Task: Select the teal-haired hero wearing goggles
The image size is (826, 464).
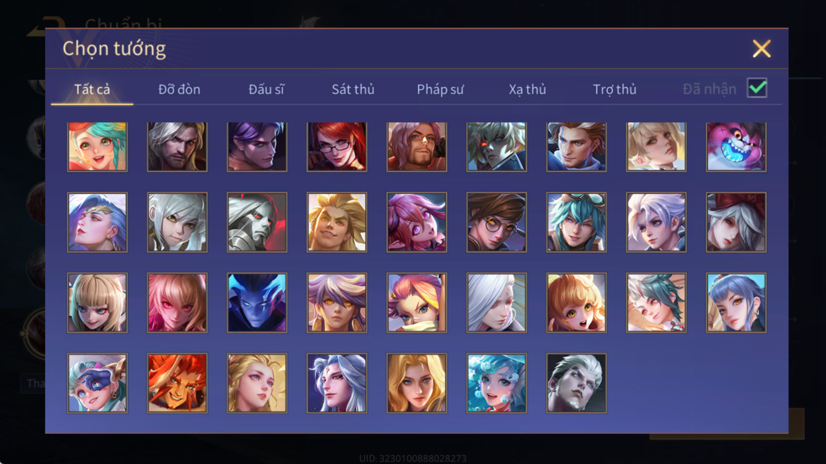Action: point(576,222)
